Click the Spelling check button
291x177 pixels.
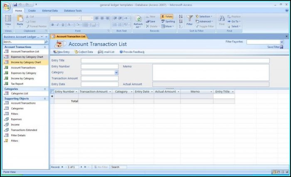tap(168, 22)
